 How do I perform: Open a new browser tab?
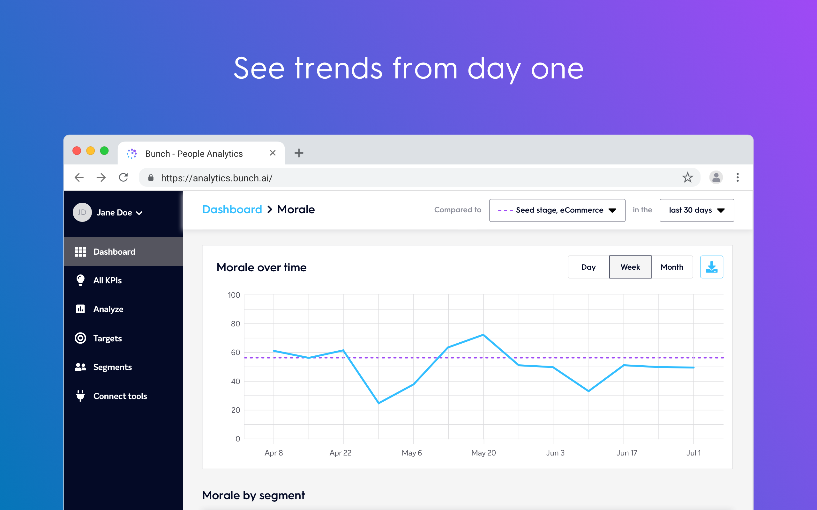click(x=299, y=153)
